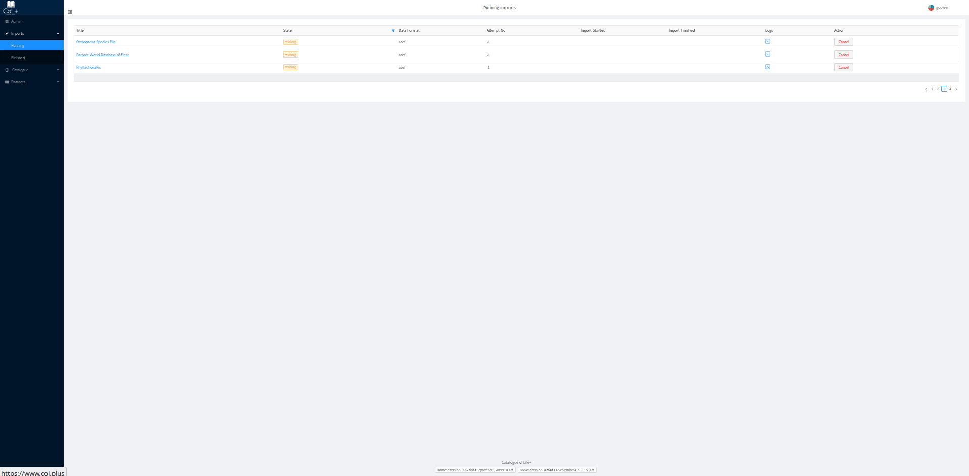969x476 pixels.
Task: Click the CoL+ logo
Action: click(11, 7)
